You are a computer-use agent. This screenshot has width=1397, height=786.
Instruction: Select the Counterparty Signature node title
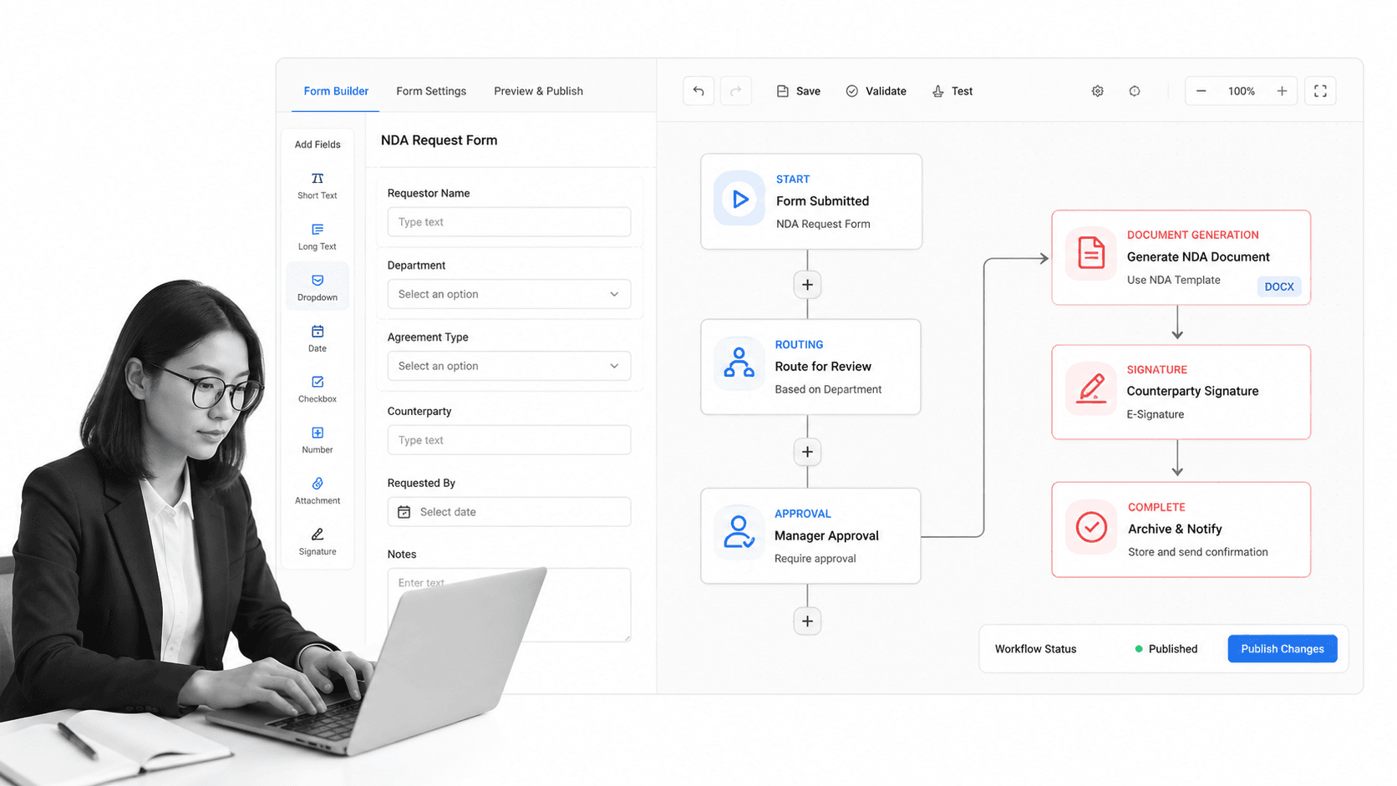pyautogui.click(x=1192, y=391)
